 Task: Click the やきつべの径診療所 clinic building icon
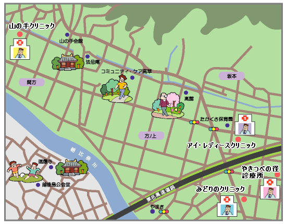270,189
